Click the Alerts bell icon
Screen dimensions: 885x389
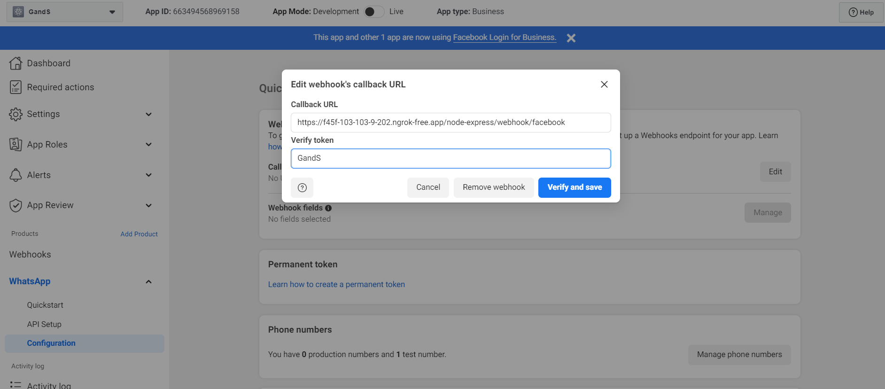16,175
